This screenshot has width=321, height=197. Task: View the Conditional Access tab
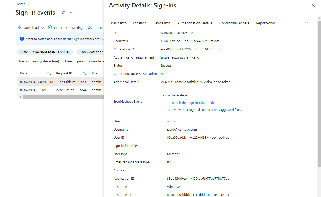coord(234,23)
